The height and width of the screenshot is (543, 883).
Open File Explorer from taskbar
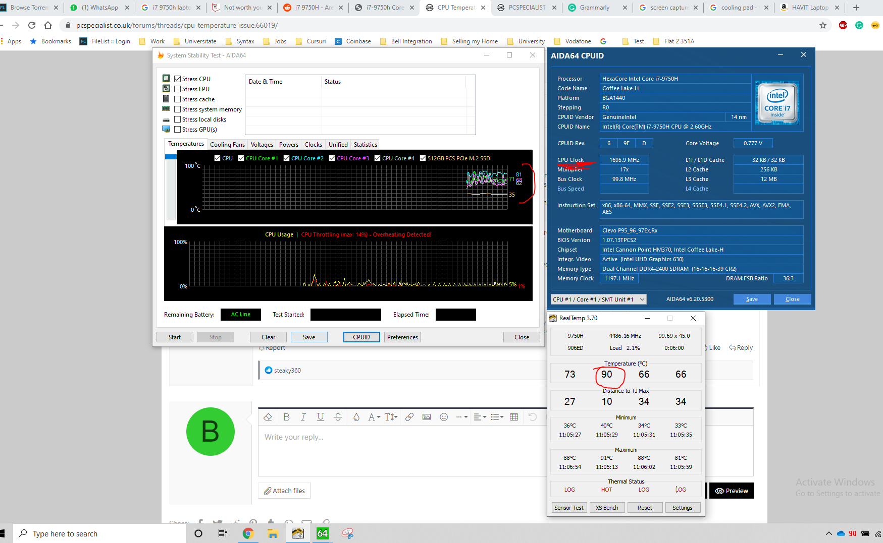coord(273,533)
